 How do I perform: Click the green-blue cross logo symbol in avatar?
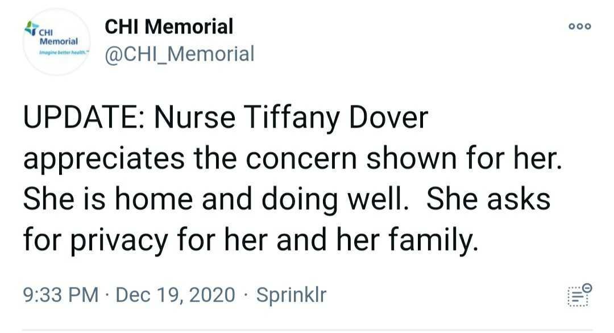click(x=31, y=28)
